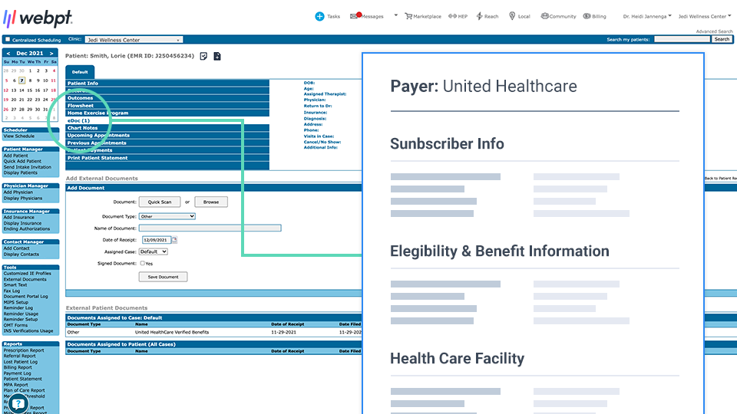Click the date picker calendar icon
This screenshot has width=737, height=414.
point(174,240)
